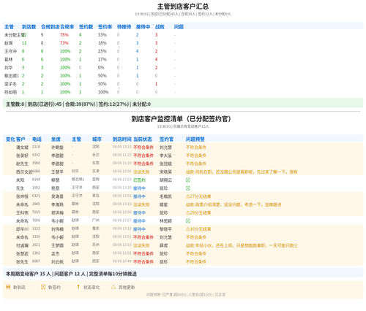Select the 签约率 column header

coord(105,27)
